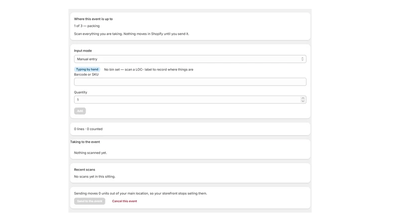Click the Barcode or SKU field label
Viewport: 398px width, 223px height.
pyautogui.click(x=86, y=75)
